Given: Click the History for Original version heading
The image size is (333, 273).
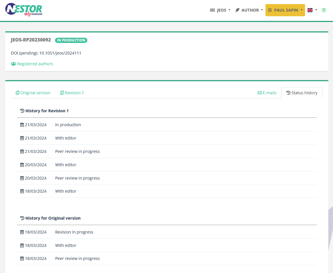Looking at the screenshot, I should (53, 218).
